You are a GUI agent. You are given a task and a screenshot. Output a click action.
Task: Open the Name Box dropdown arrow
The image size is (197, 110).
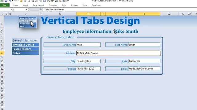26,9
